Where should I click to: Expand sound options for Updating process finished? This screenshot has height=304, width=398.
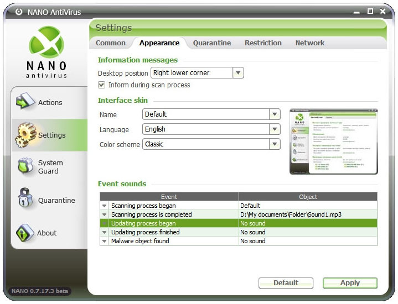(104, 232)
